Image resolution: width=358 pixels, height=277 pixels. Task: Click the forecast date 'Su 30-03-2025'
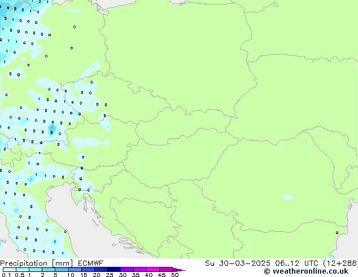[x=238, y=263]
